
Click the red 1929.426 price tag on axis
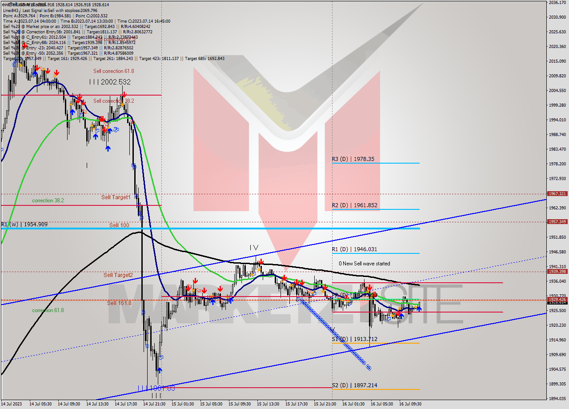(557, 300)
